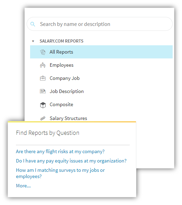Open the Salary Structures category

point(68,118)
